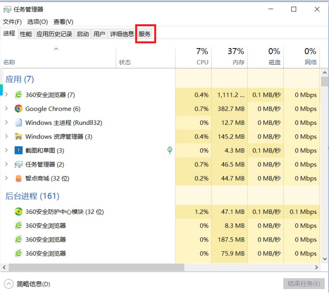Viewport: 329px width, 293px height.
Task: Expand the 任务管理器 (2) group
Action: 7,164
